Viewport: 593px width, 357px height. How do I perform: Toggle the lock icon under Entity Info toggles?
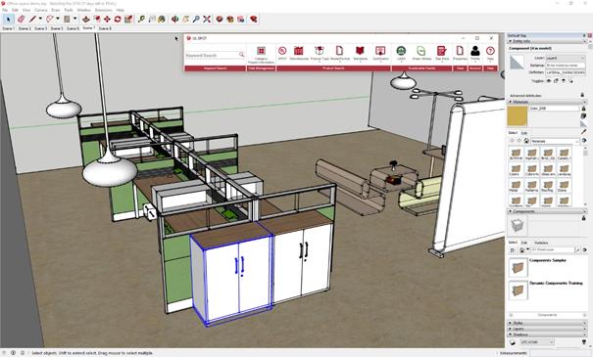point(557,81)
